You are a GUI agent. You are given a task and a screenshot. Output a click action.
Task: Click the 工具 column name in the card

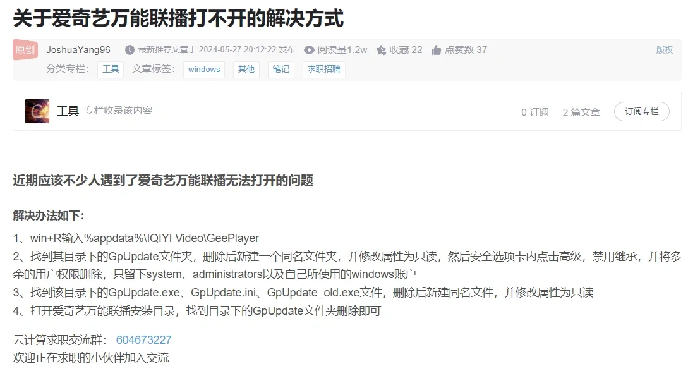coord(68,111)
